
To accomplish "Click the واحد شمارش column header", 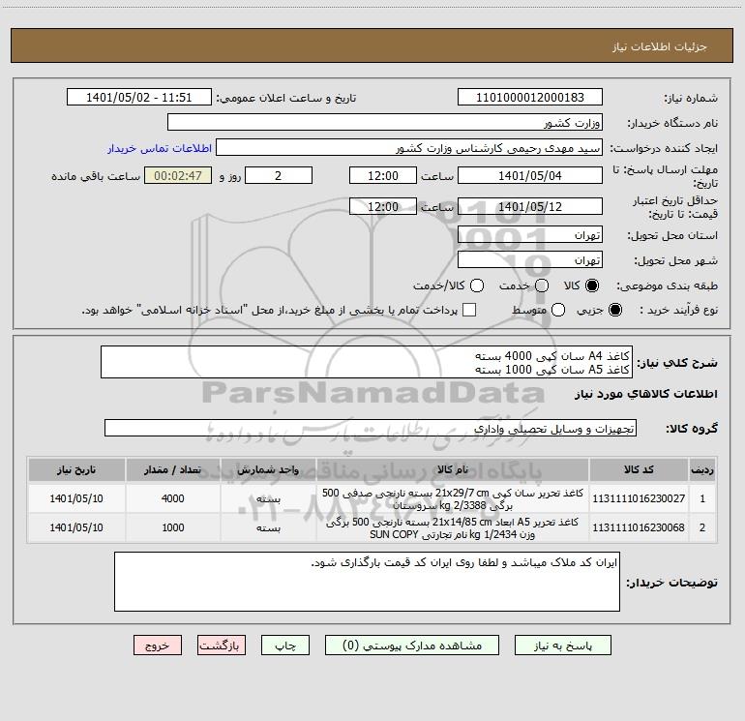I will (268, 469).
